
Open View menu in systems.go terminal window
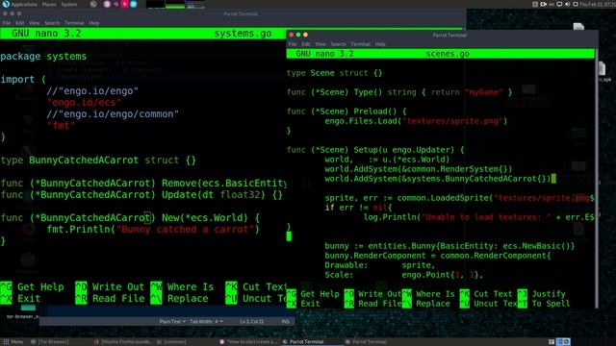pos(35,23)
